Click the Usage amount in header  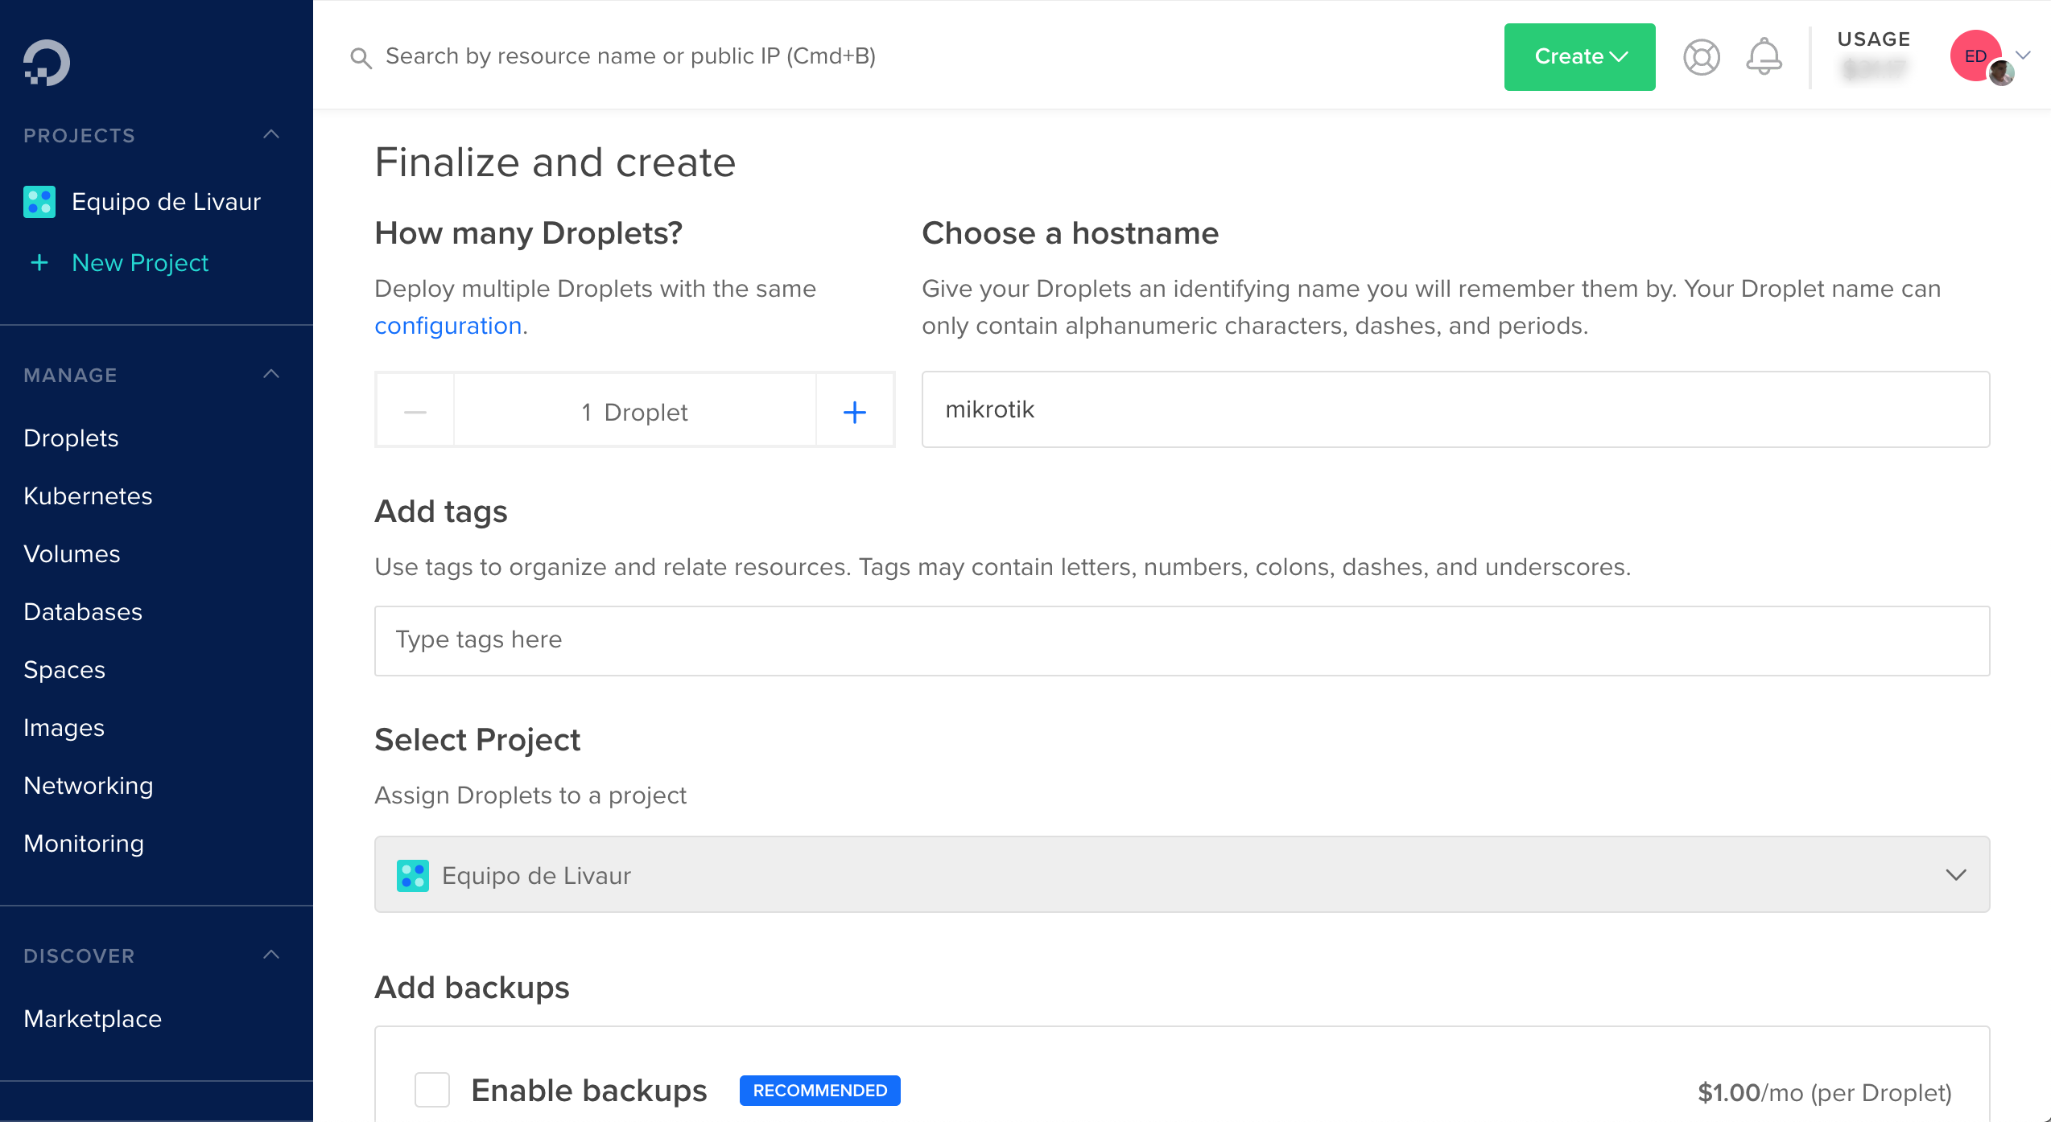[1874, 68]
